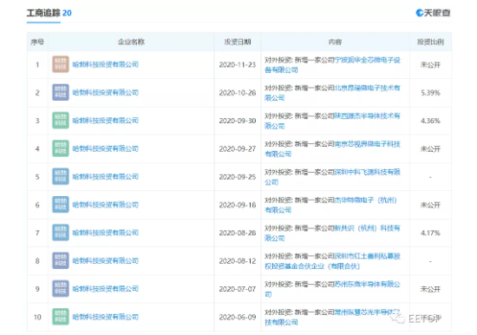Screen dimensions: 477x335
Task: Open 哈勃科技投资有限公司 link in row 8
Action: point(106,260)
